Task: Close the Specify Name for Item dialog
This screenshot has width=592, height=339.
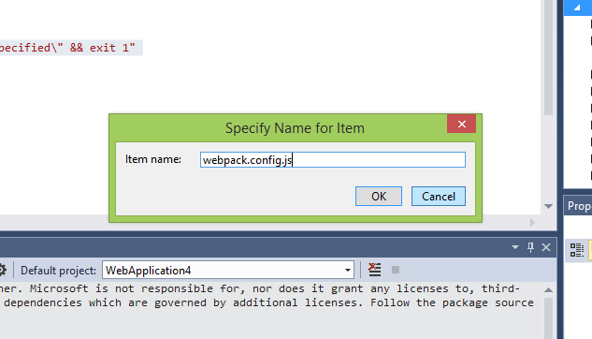Action: tap(461, 124)
